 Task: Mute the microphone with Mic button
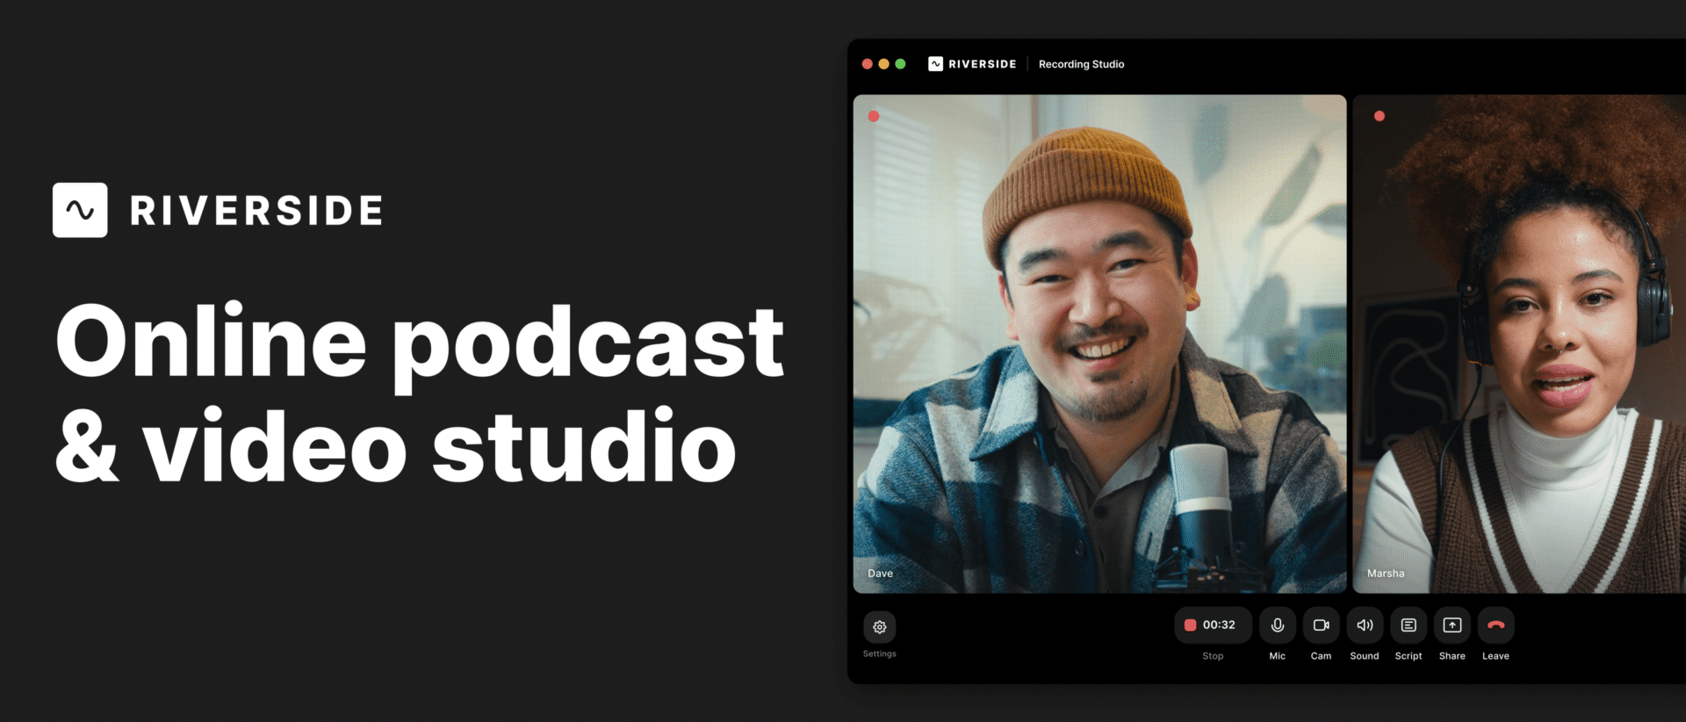(x=1278, y=625)
